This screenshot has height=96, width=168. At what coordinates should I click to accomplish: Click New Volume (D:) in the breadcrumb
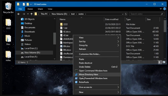59,14
